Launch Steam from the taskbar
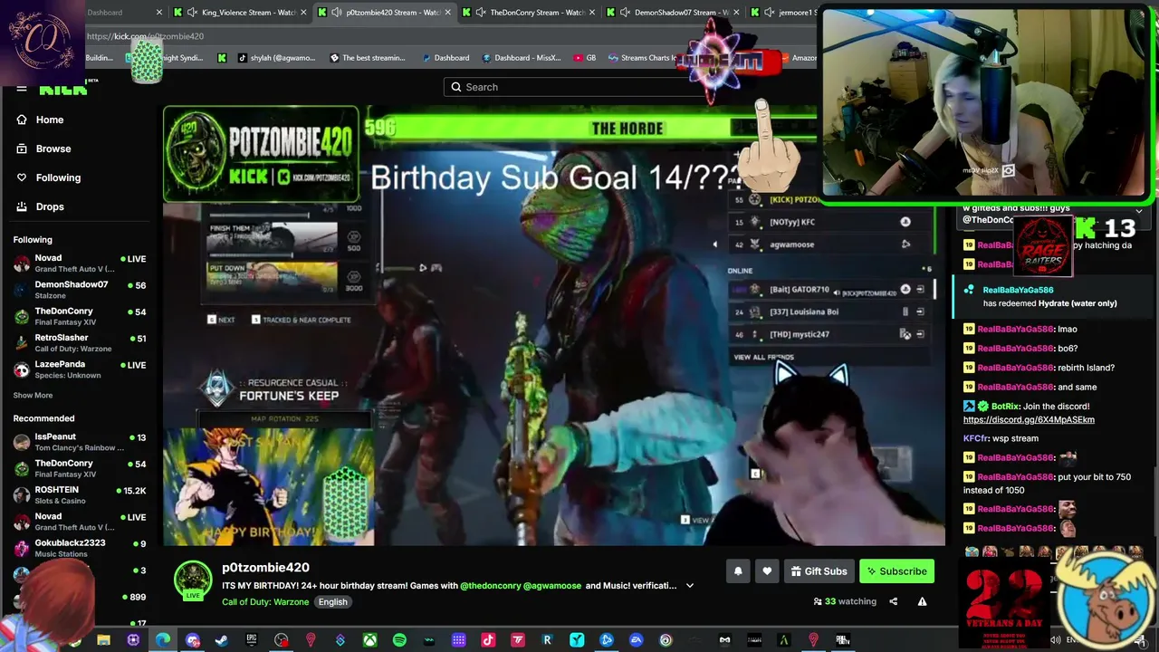The image size is (1159, 652). (x=222, y=640)
